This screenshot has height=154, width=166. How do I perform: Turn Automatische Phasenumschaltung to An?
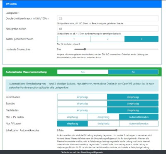[x=133, y=72]
